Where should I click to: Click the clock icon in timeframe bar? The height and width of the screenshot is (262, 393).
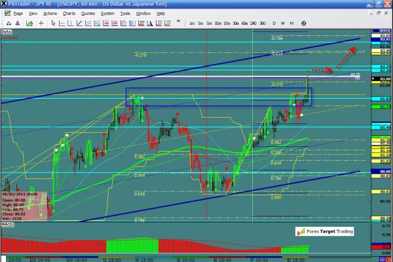[303, 24]
